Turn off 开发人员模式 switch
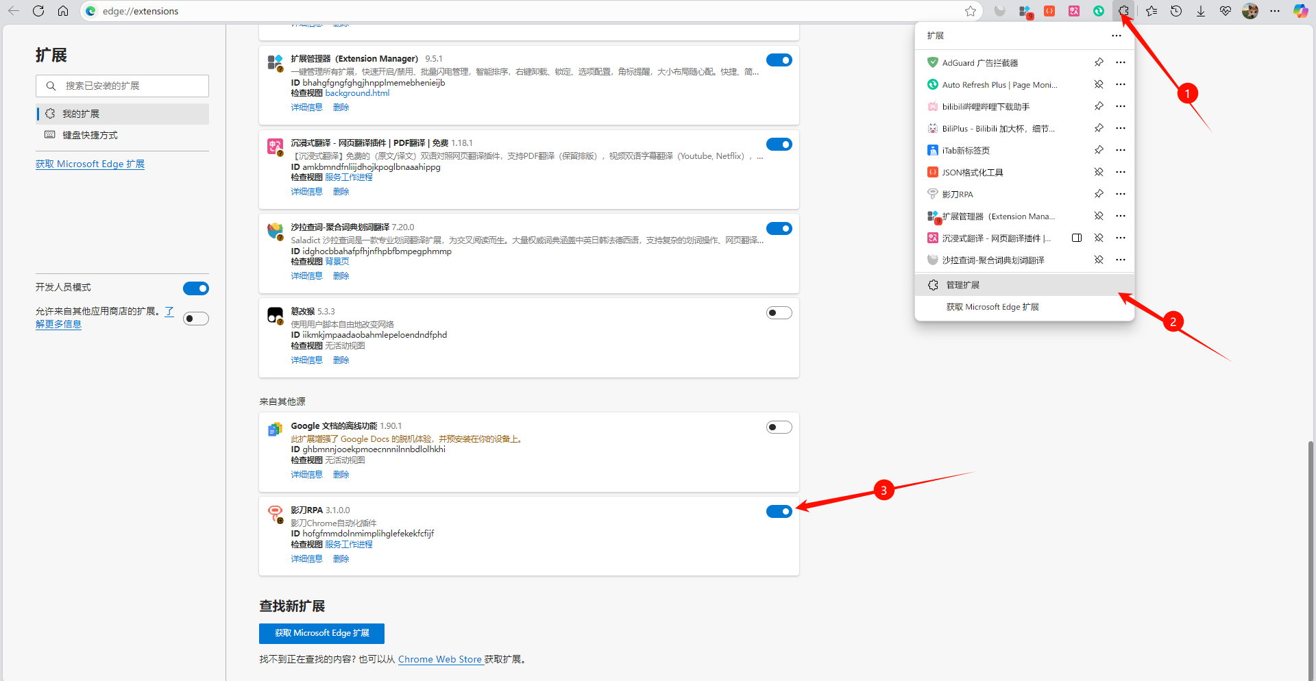The image size is (1316, 681). pos(196,288)
